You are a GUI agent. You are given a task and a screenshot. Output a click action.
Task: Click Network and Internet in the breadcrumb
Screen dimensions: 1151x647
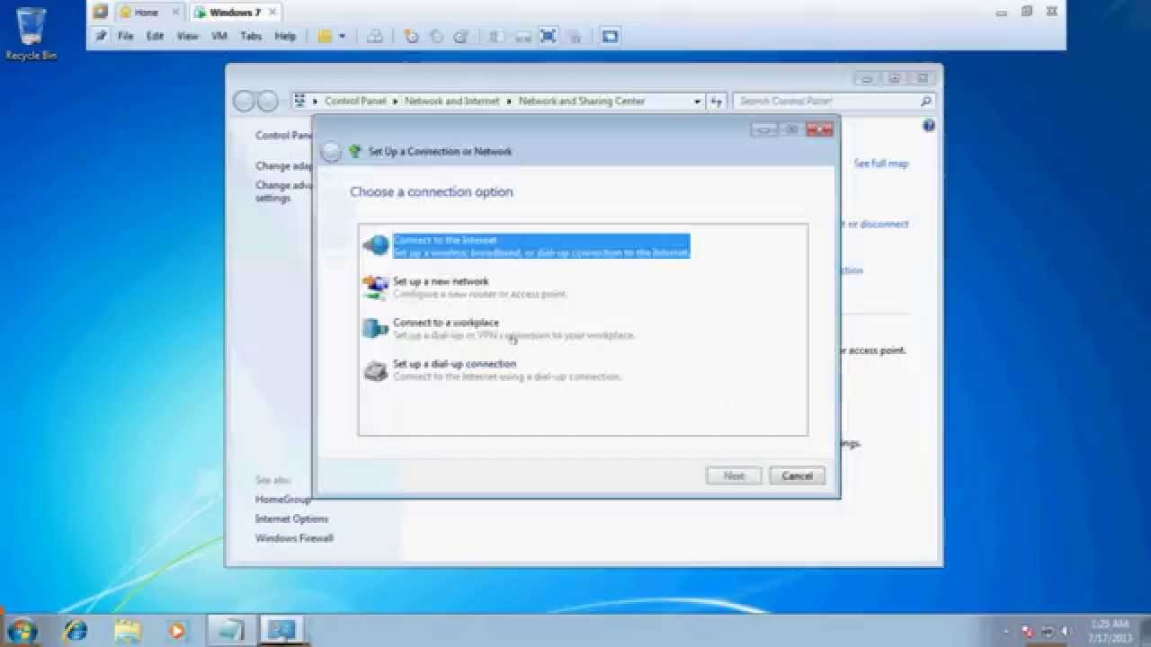tap(451, 102)
